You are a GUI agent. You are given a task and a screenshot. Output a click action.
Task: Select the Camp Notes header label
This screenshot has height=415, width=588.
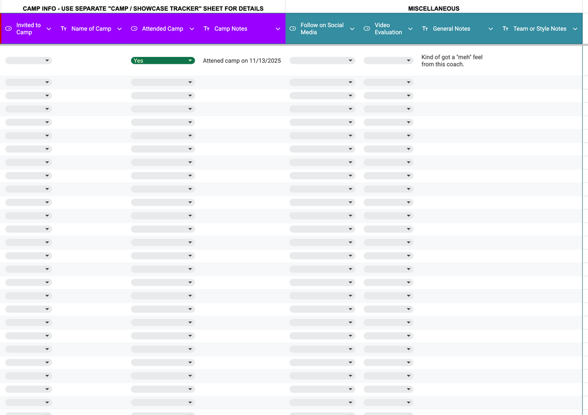pos(231,29)
